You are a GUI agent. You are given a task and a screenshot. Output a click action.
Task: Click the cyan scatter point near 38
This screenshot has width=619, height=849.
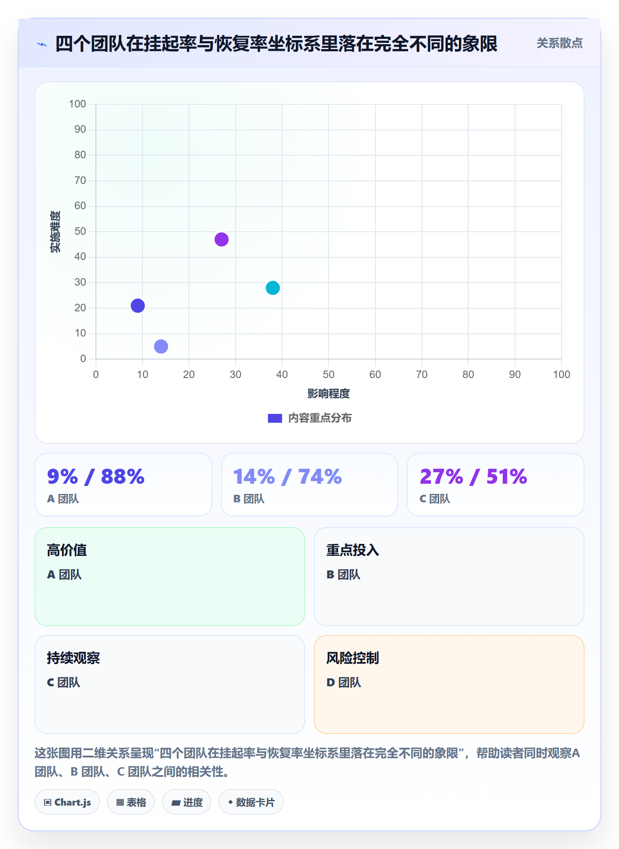(273, 288)
